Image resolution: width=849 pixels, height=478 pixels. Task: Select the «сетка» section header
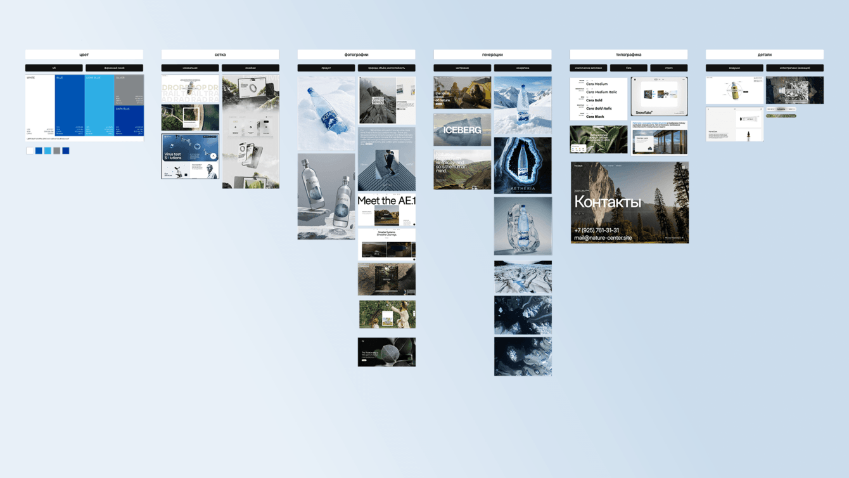(x=220, y=55)
